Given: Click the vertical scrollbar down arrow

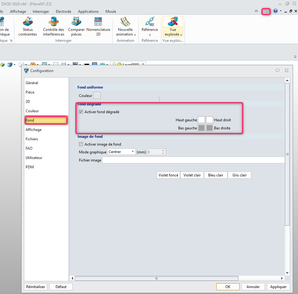Looking at the screenshot, I should pos(287,273).
